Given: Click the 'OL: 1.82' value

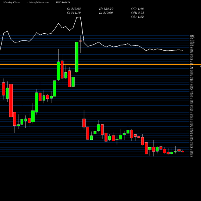Looking at the screenshot, I should tap(137, 16).
